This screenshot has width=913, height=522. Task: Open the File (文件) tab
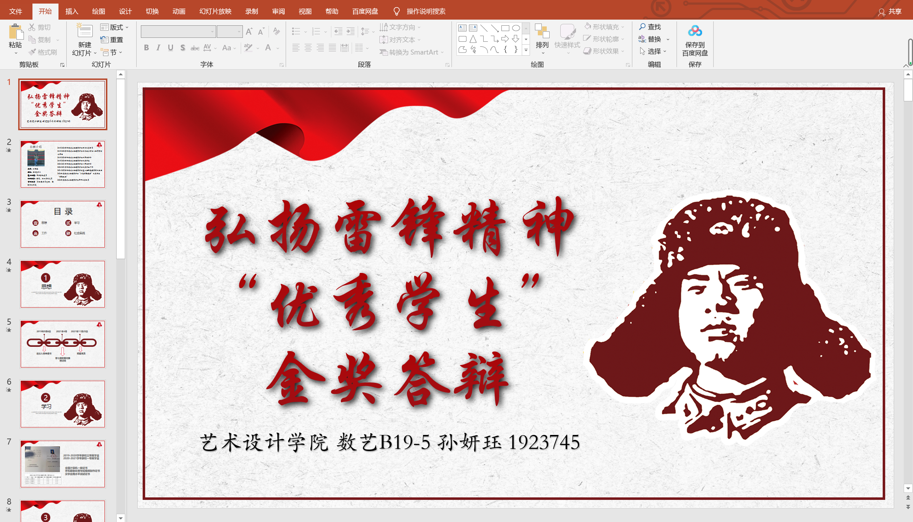[x=15, y=11]
